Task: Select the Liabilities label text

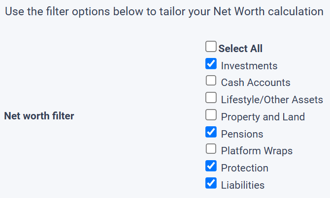Action: (x=243, y=185)
